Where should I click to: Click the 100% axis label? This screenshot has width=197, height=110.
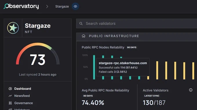tap(85, 55)
